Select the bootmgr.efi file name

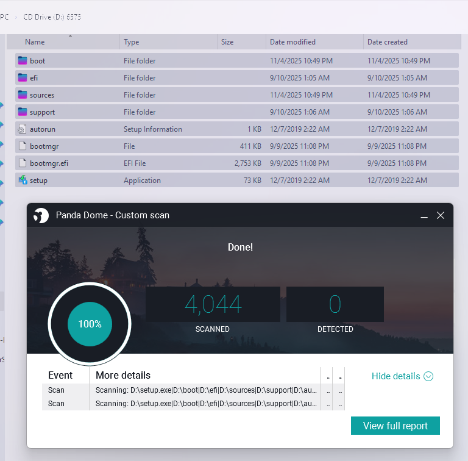pos(49,163)
